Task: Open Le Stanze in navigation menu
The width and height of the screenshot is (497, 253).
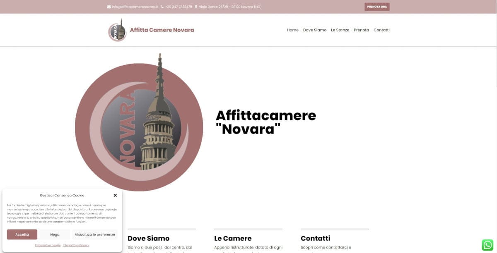Action: pyautogui.click(x=340, y=30)
